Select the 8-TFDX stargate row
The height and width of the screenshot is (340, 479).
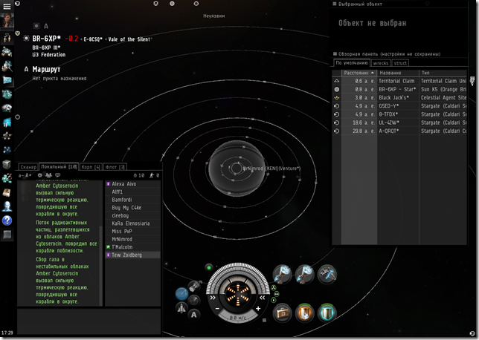399,114
